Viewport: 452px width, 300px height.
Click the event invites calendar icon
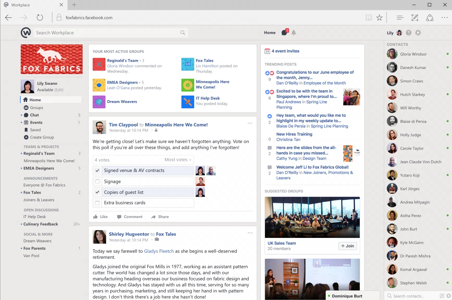click(x=267, y=51)
